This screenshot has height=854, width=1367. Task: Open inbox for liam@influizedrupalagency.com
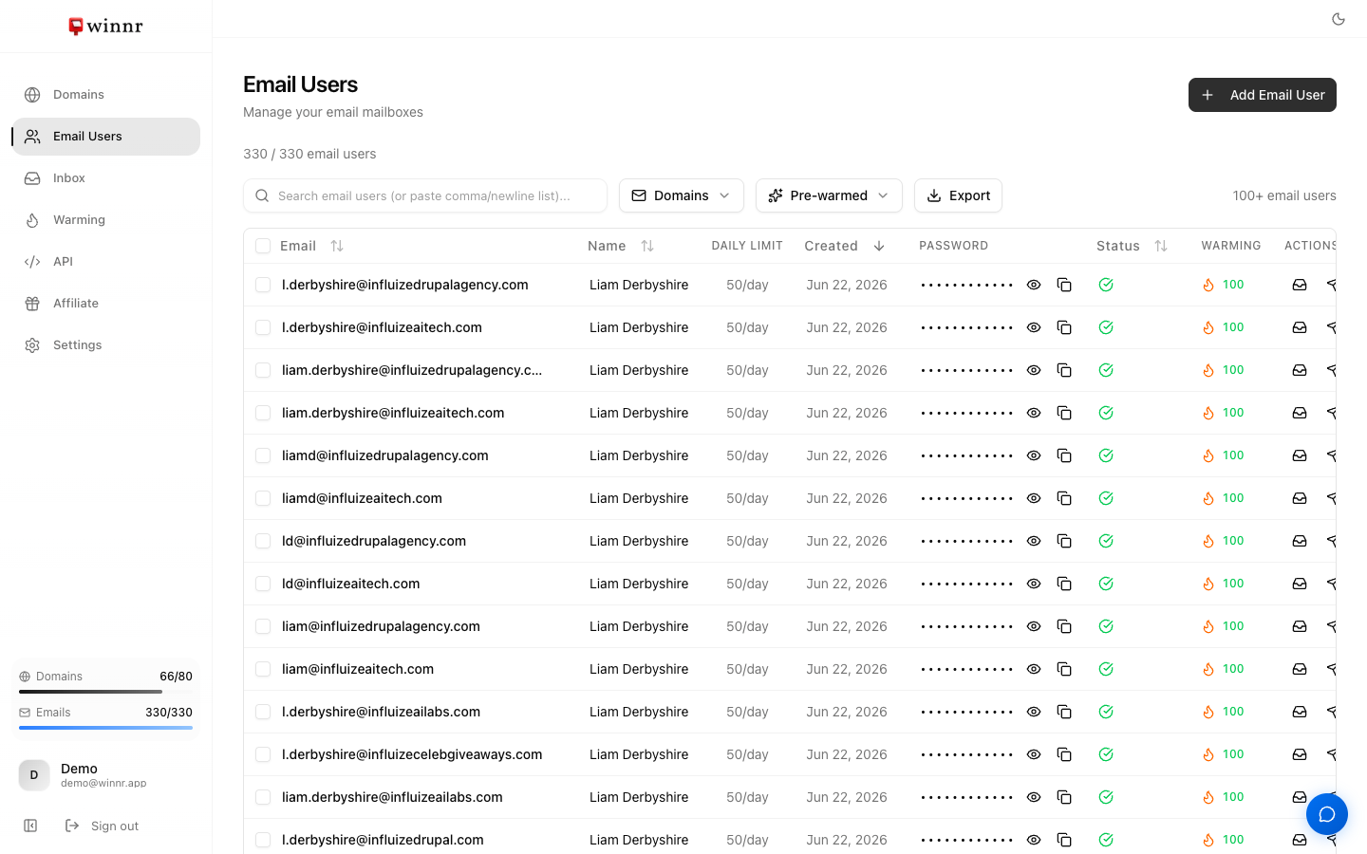(1300, 626)
